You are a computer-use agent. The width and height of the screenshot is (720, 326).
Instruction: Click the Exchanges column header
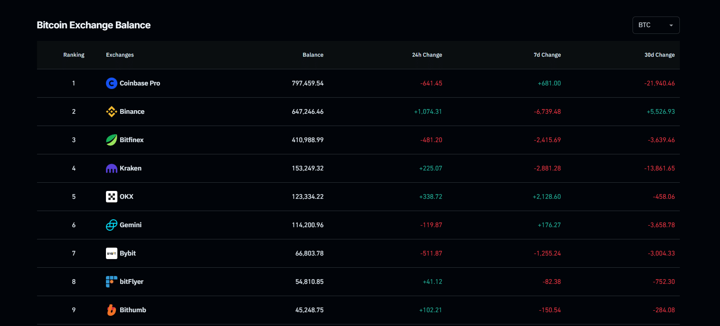pos(120,55)
